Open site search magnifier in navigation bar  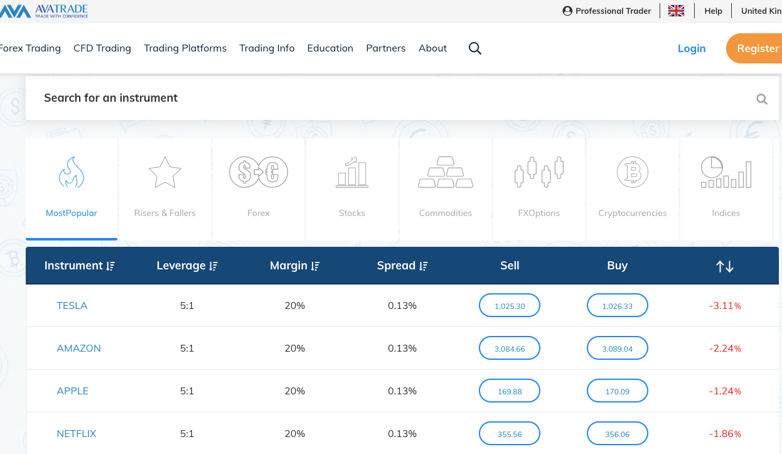point(475,48)
